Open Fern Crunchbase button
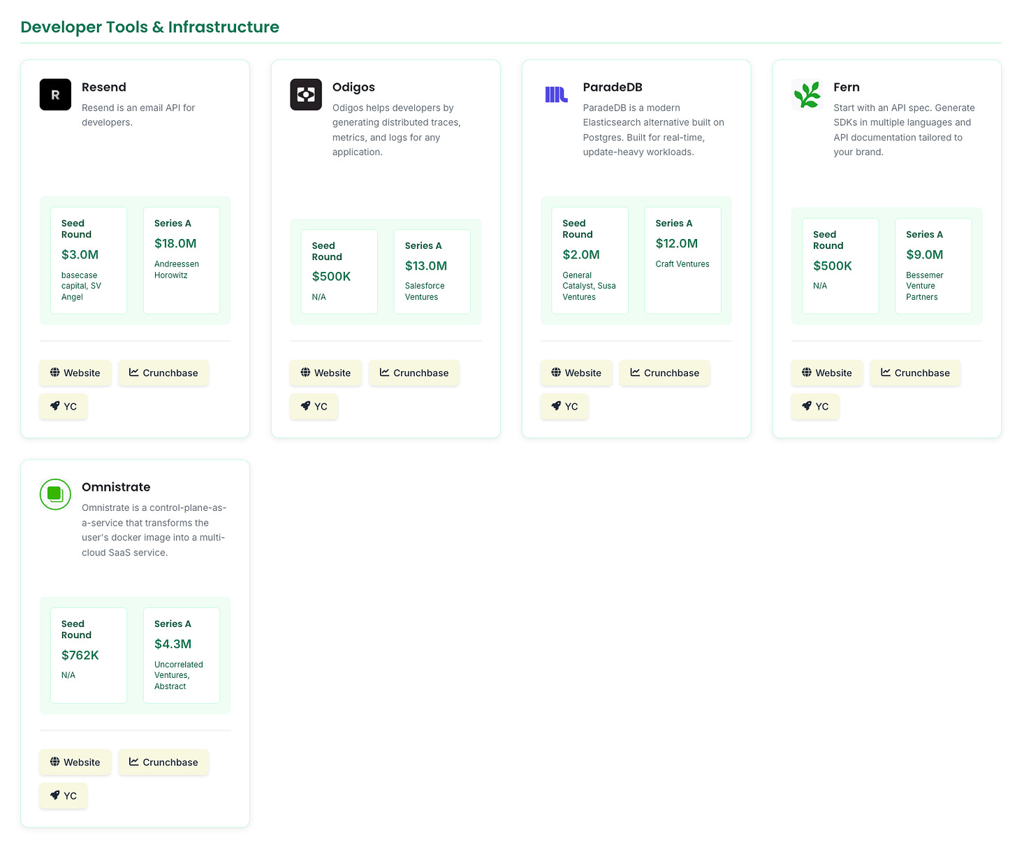Viewport: 1017px width, 845px height. 916,373
